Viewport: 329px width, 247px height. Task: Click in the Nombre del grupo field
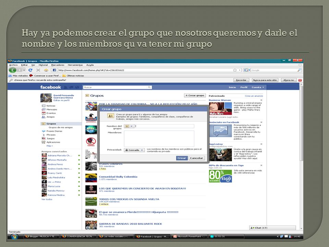[x=164, y=126]
